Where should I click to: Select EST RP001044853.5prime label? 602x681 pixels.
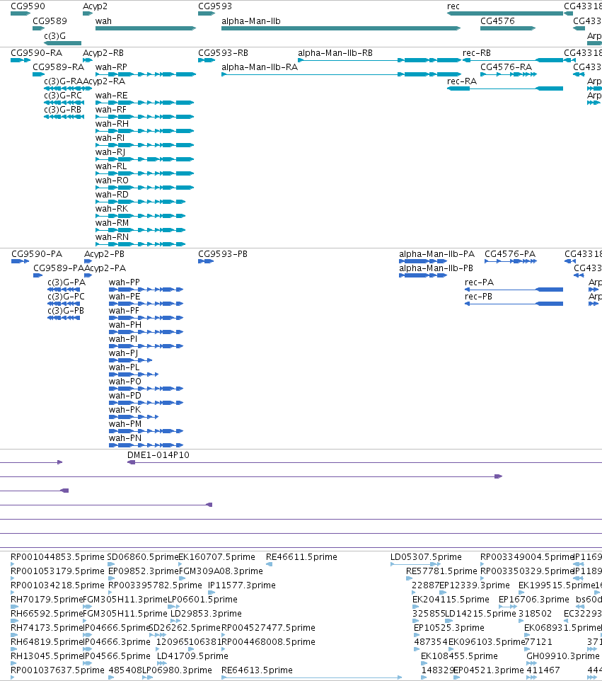point(57,557)
